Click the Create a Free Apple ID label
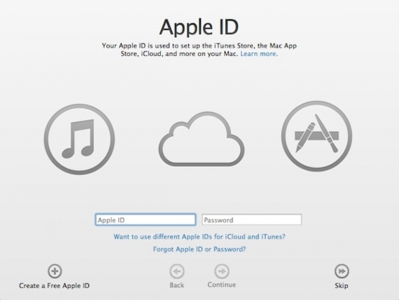 point(54,286)
